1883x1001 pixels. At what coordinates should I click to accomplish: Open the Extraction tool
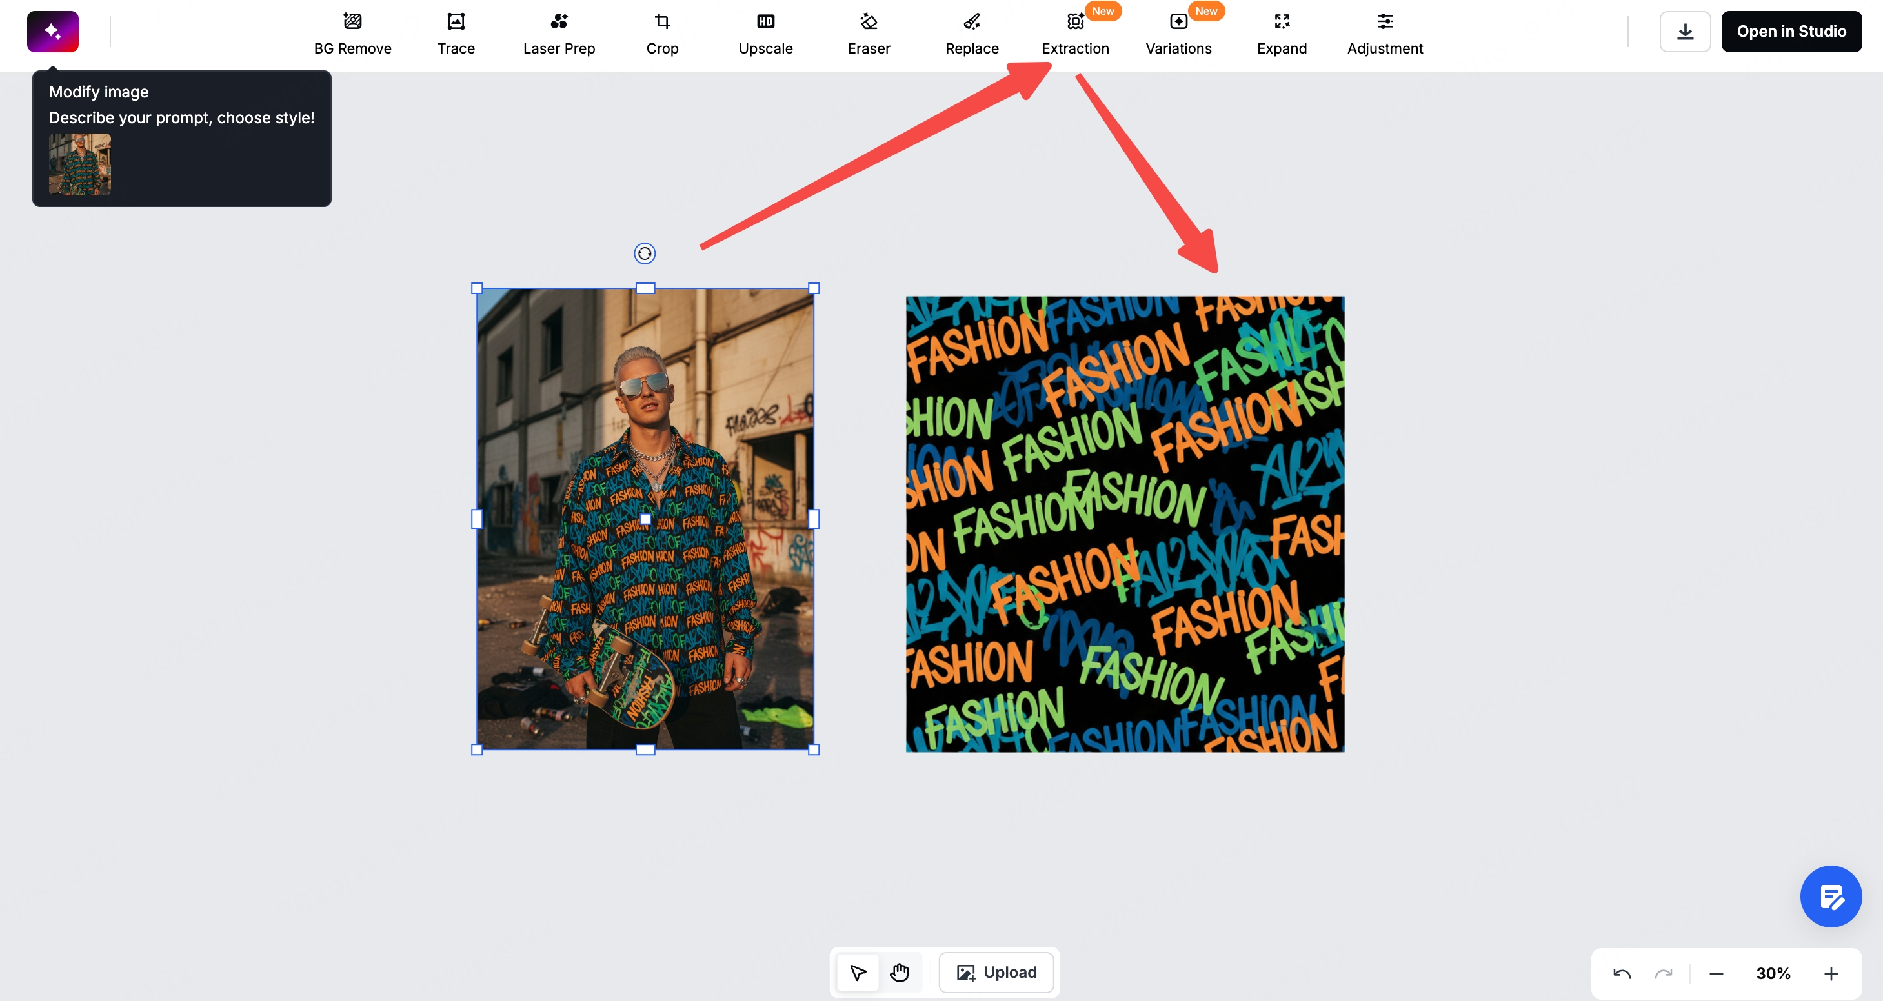1074,34
